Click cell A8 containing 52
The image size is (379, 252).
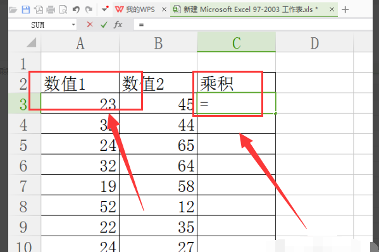[80, 206]
